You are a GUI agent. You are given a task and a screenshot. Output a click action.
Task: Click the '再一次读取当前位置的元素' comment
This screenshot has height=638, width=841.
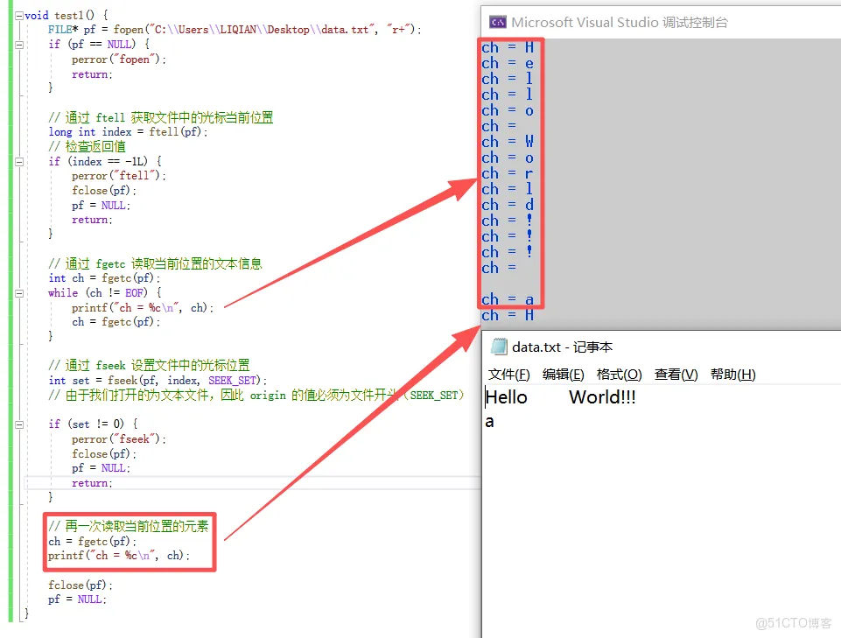click(x=137, y=526)
